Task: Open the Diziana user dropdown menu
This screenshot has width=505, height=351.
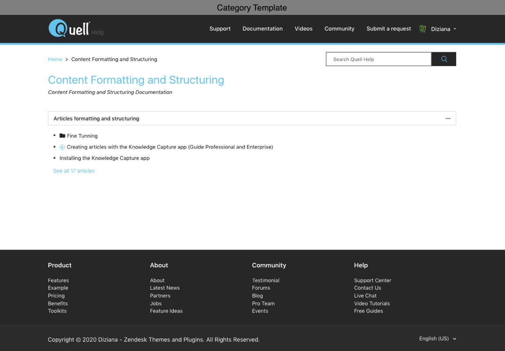Action: pos(444,29)
